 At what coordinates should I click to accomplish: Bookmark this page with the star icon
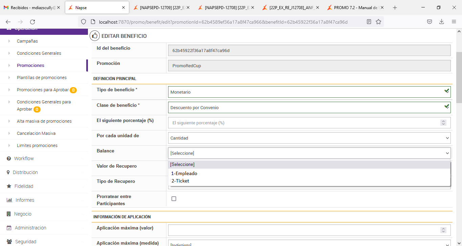[378, 22]
